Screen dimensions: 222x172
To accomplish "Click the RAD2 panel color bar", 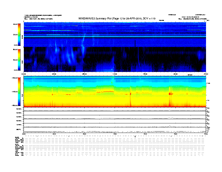I will tap(19, 35).
